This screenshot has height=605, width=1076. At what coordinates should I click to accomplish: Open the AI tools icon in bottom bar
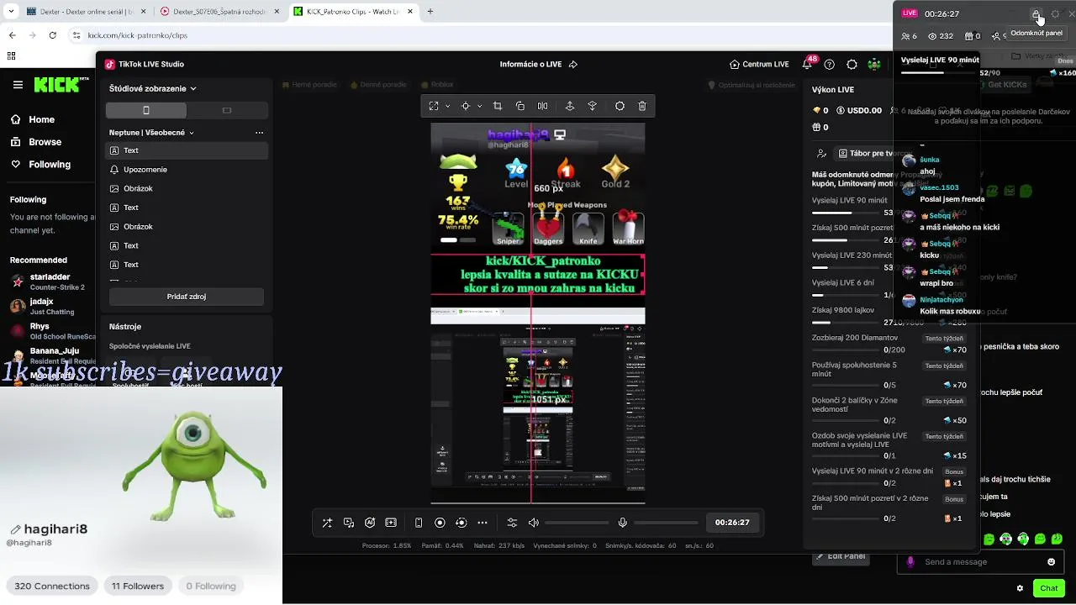tap(370, 523)
